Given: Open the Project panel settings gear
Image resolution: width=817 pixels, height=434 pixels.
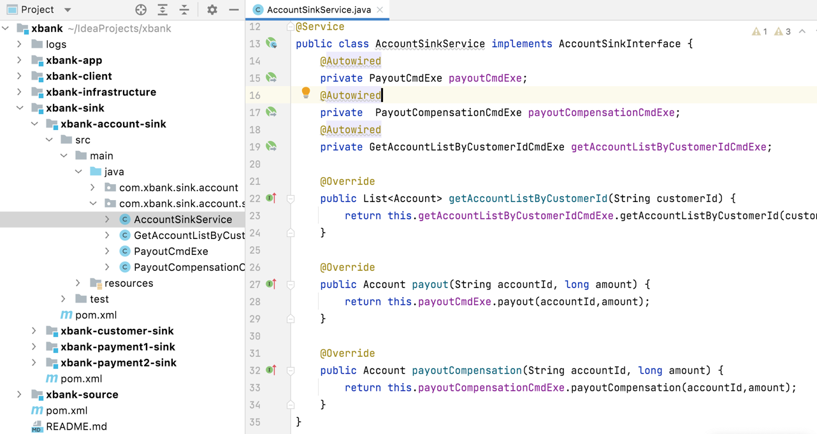Looking at the screenshot, I should (x=212, y=10).
